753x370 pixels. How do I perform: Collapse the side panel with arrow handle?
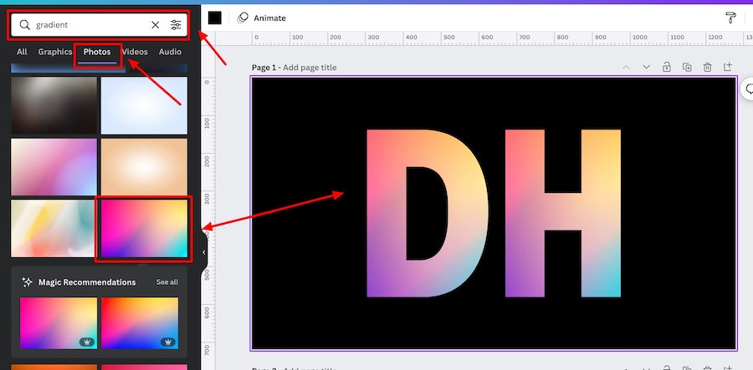203,252
